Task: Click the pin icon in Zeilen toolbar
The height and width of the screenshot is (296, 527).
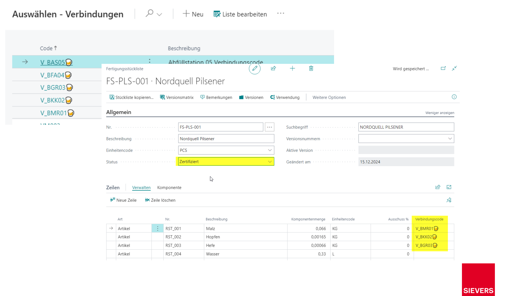Action: click(449, 200)
